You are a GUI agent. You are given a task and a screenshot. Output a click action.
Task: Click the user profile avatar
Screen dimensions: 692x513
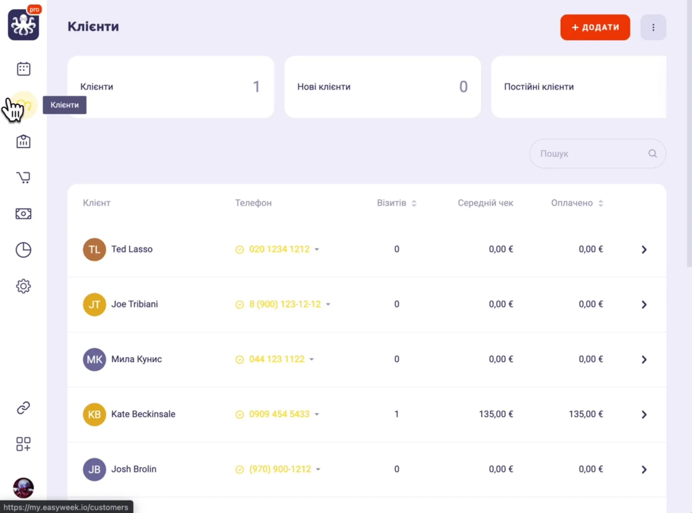tap(23, 488)
